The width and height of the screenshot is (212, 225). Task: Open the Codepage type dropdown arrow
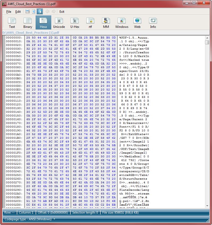[54, 219]
